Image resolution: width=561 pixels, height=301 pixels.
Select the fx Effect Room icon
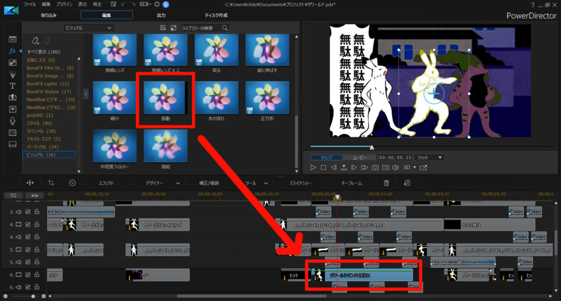[12, 51]
